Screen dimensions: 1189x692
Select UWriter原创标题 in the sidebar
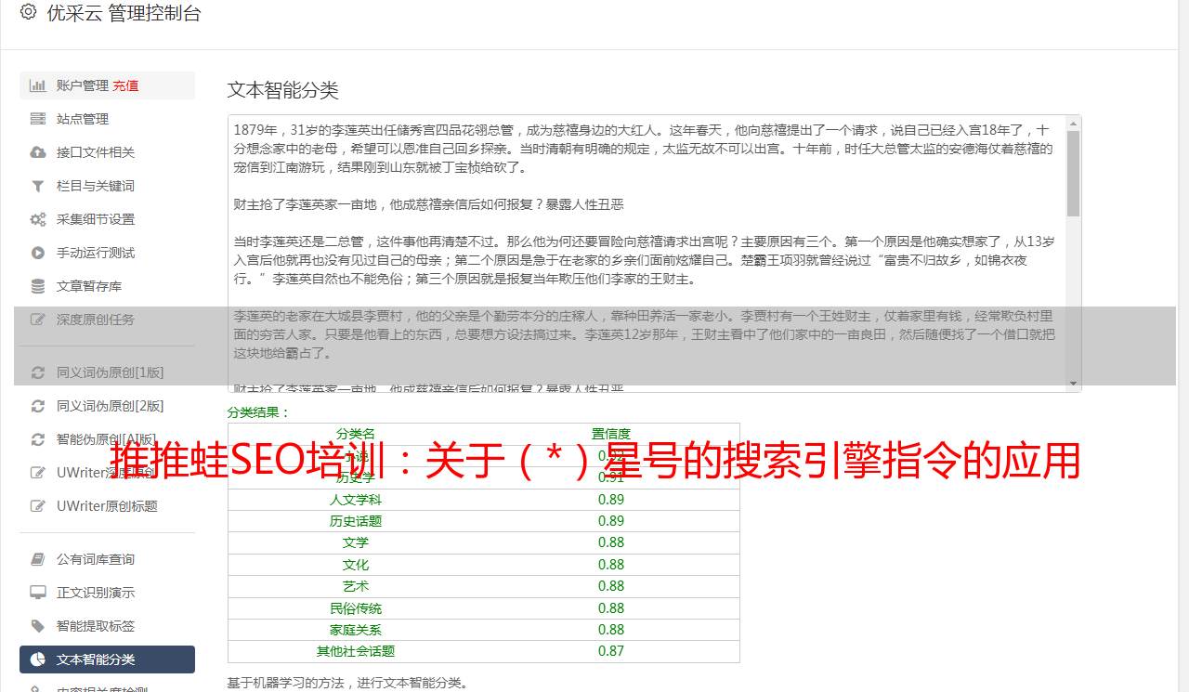tap(107, 506)
